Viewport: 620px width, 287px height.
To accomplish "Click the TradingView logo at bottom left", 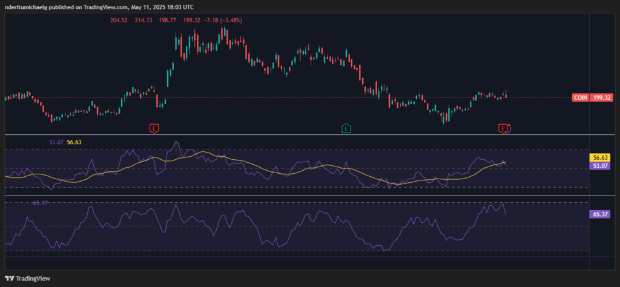I will click(x=28, y=279).
